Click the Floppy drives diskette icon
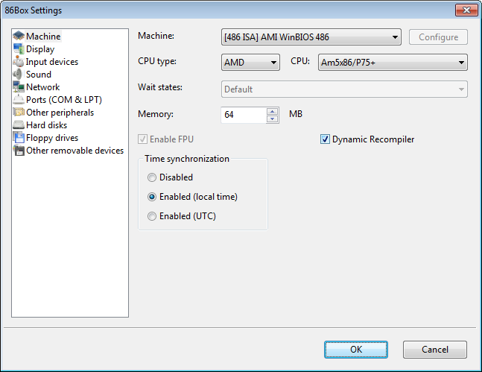Image resolution: width=482 pixels, height=372 pixels. pos(19,137)
